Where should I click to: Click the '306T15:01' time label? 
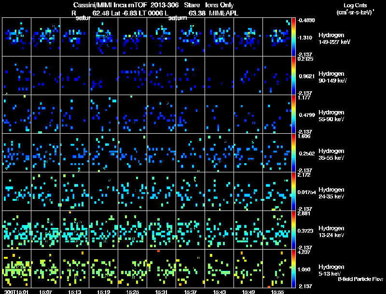click(16, 292)
